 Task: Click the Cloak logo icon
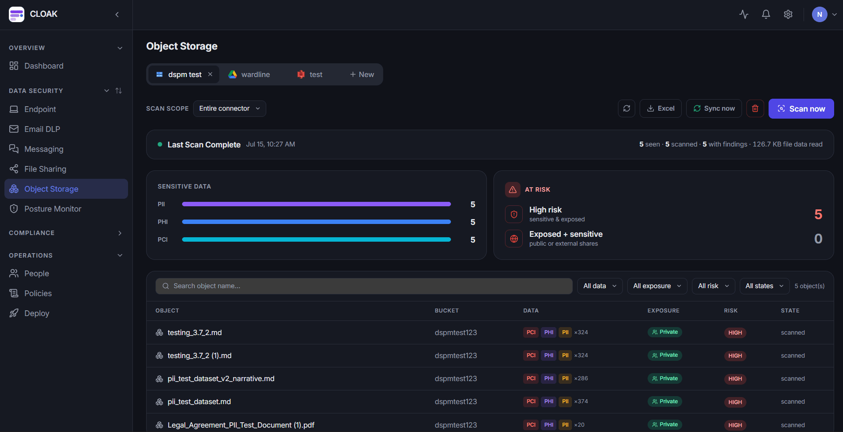point(17,14)
